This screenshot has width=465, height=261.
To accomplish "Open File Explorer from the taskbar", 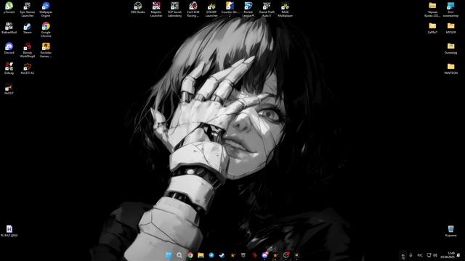I will point(201,255).
